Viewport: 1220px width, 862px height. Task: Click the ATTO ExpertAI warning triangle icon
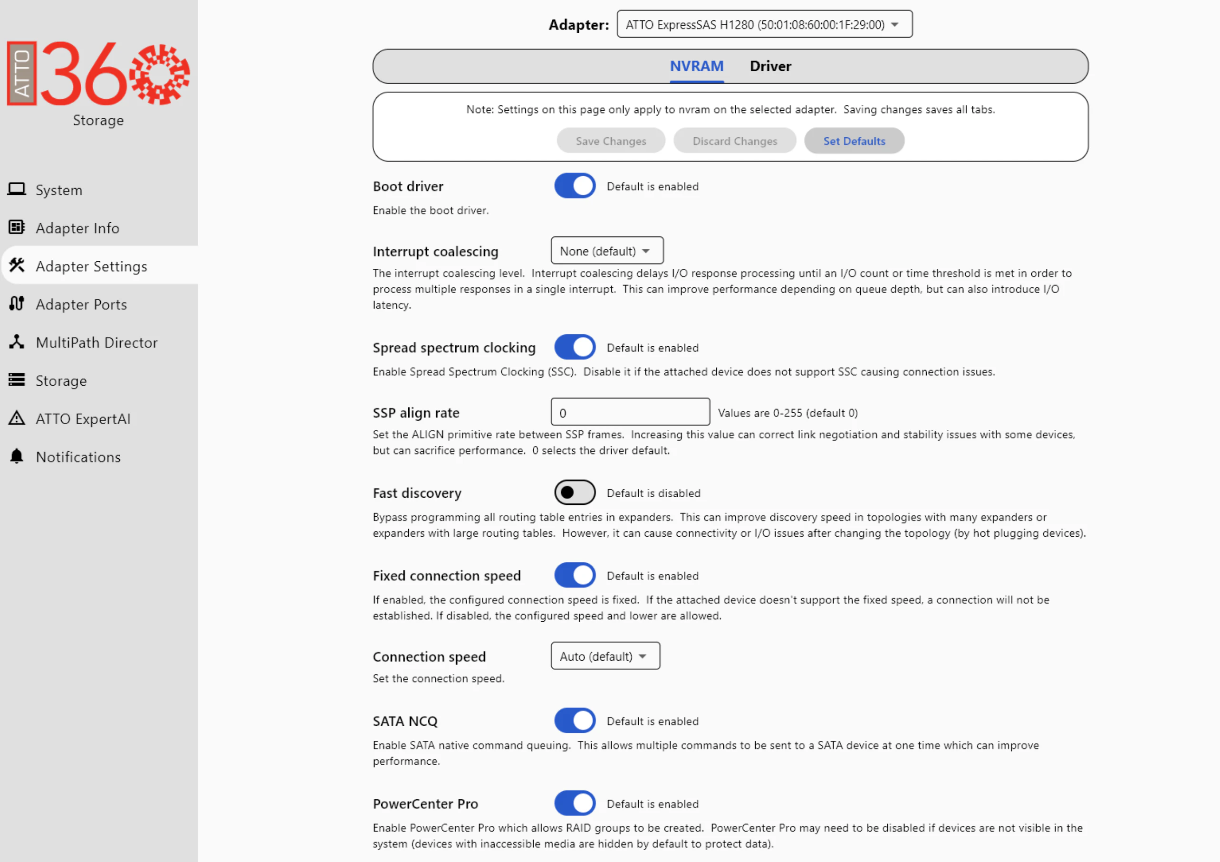pos(17,418)
